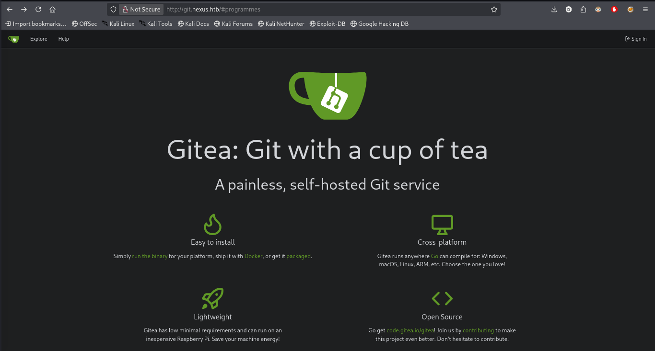
Task: Click the red hand blocker extension icon
Action: 614,9
